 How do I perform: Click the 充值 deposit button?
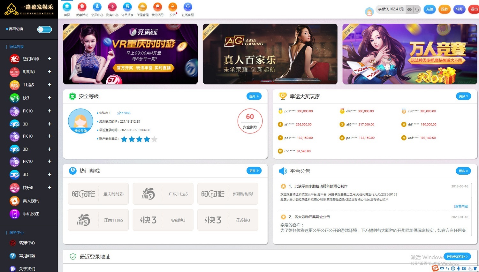pos(430,9)
